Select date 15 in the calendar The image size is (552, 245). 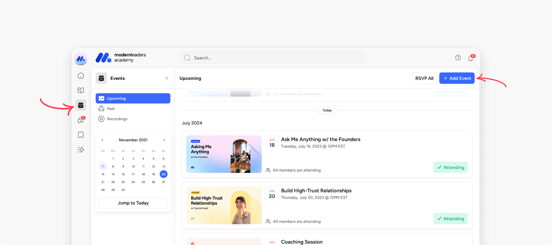pyautogui.click(x=113, y=174)
